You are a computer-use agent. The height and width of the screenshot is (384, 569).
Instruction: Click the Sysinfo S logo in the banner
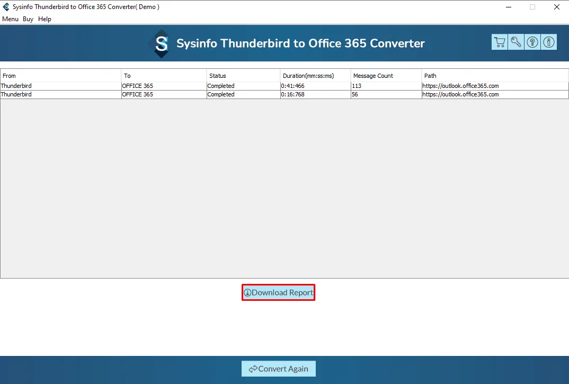pos(161,43)
